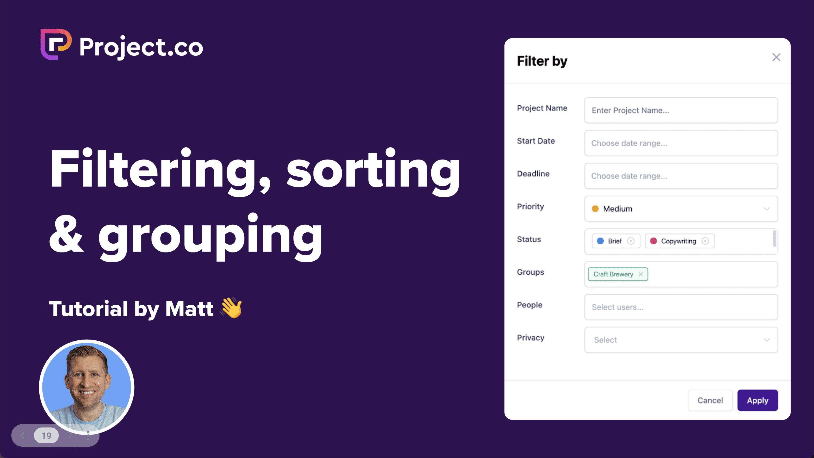
Task: Click the navigation back arrow icon
Action: click(x=21, y=436)
